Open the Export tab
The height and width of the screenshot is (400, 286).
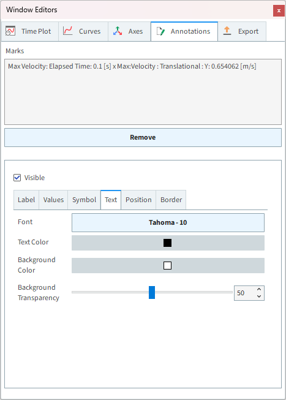242,31
